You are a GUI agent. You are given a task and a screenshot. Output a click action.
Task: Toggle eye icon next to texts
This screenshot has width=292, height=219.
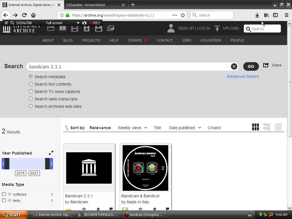(x=9, y=200)
